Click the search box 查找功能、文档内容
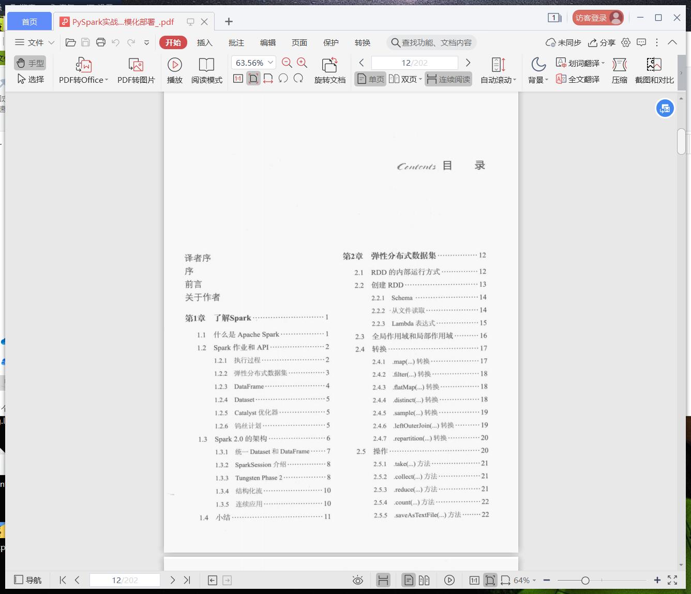 [x=431, y=42]
